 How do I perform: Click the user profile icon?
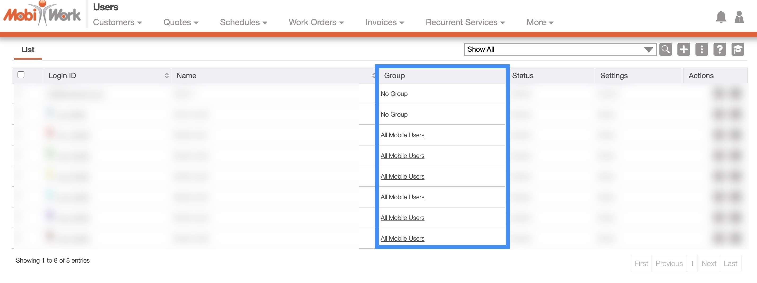point(739,17)
